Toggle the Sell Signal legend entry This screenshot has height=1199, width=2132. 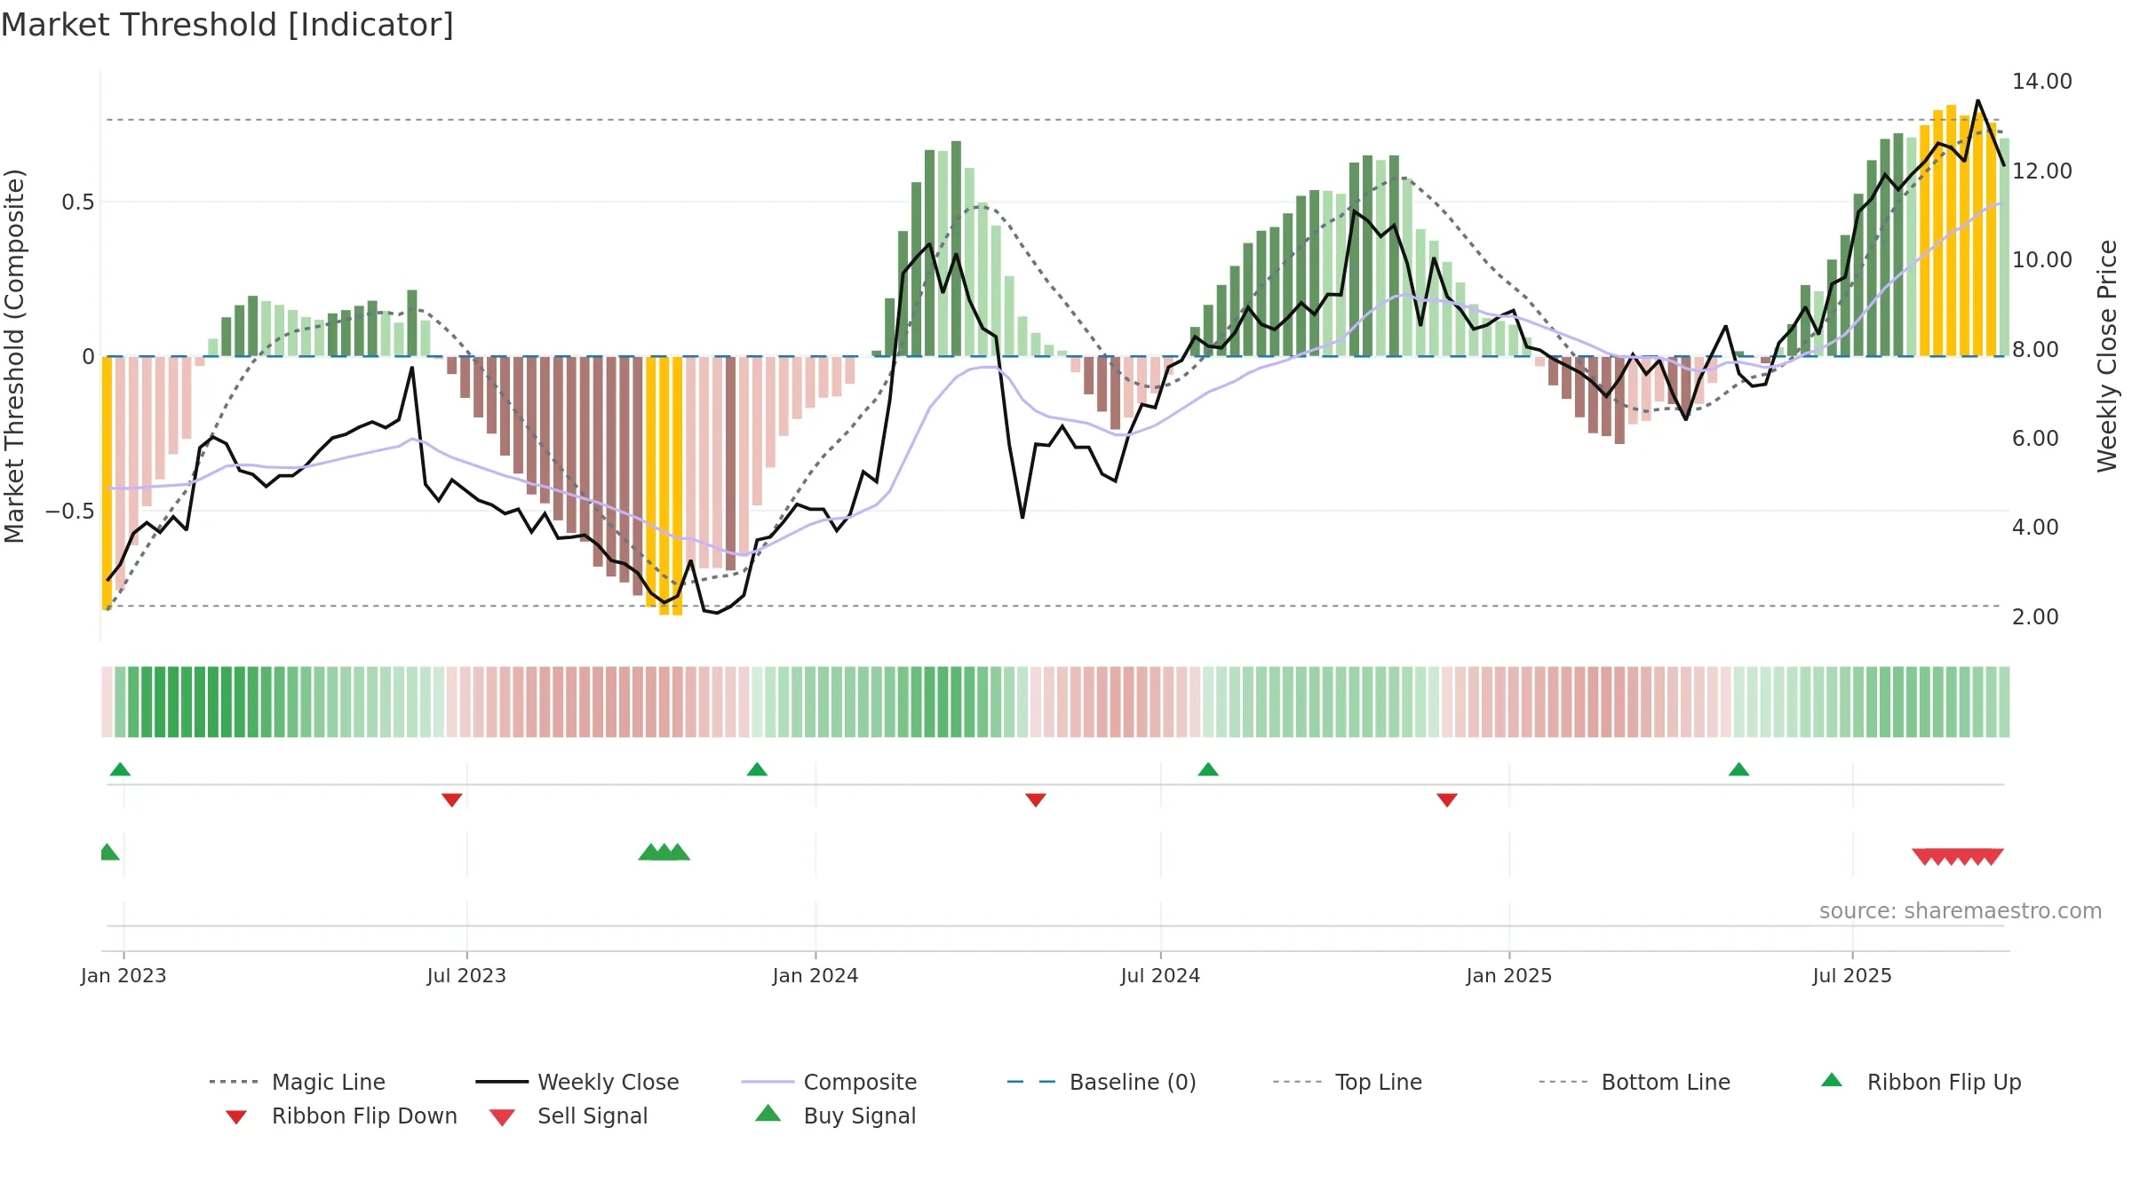coord(569,1116)
